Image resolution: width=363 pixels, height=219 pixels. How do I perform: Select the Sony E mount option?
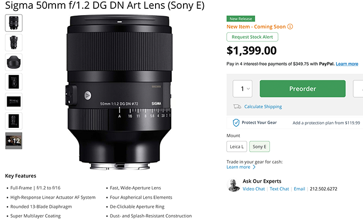point(259,147)
